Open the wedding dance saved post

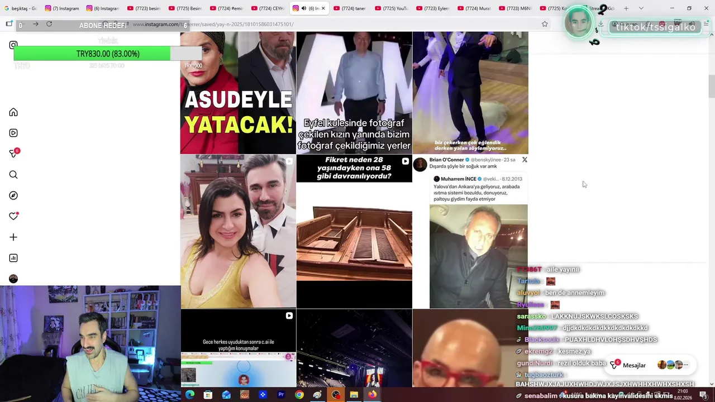coord(470,93)
